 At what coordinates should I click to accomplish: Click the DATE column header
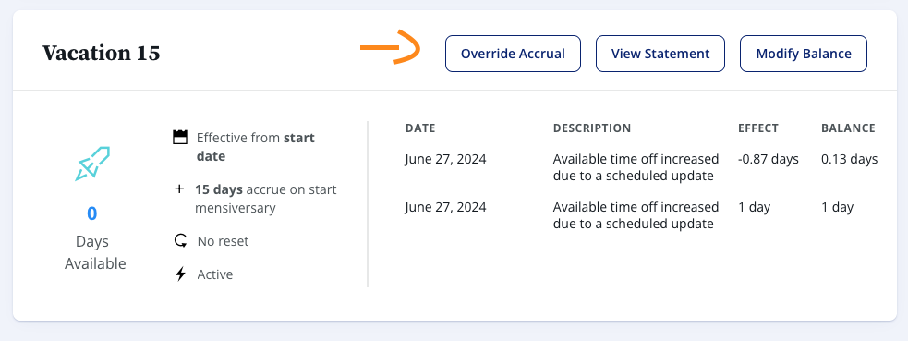coord(420,128)
